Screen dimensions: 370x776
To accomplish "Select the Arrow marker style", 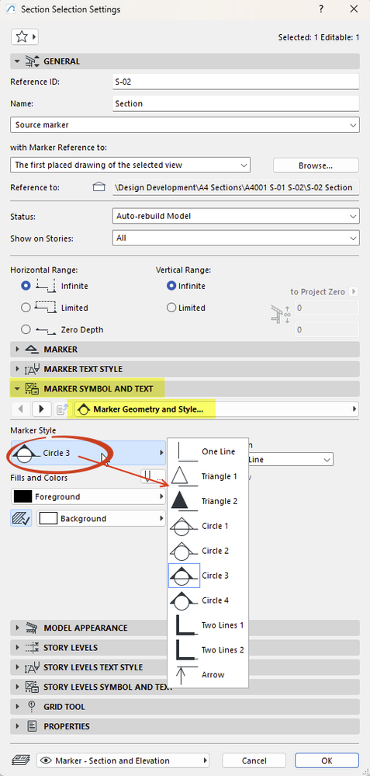I will point(208,674).
